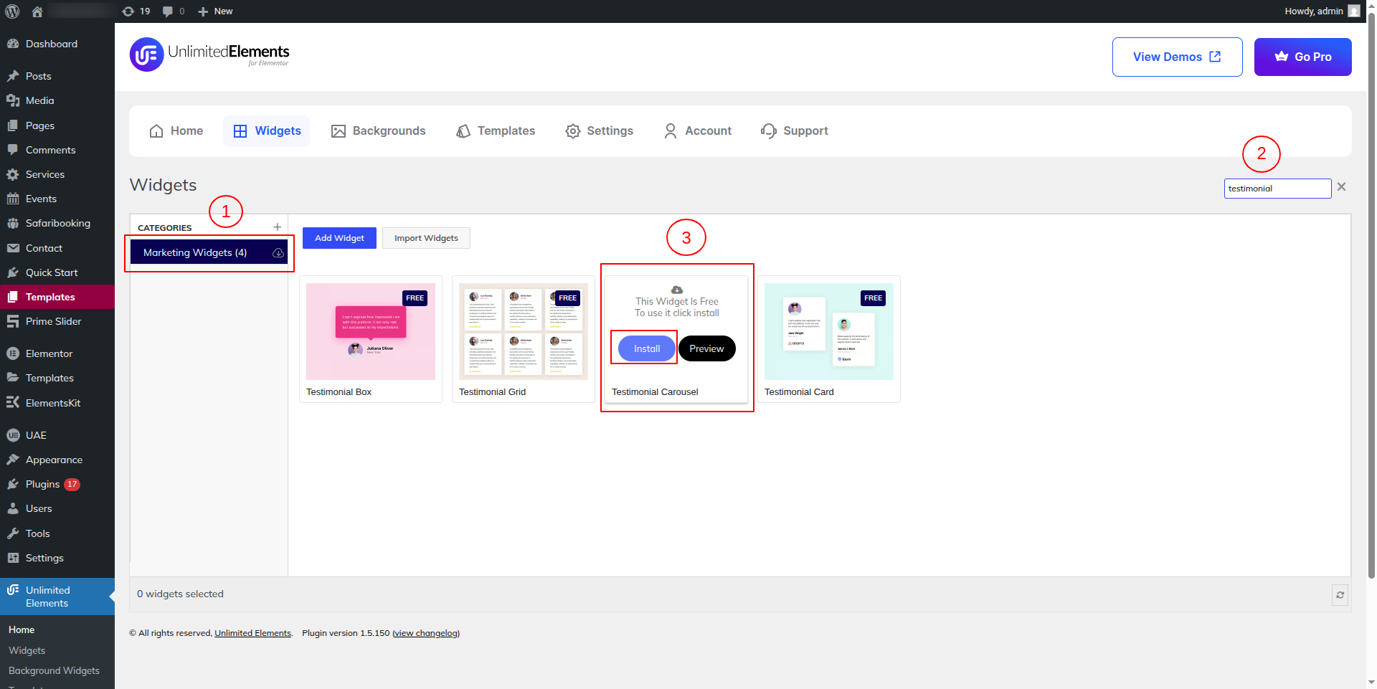1377x689 pixels.
Task: Preview the Testimonial Carousel widget
Action: pos(706,349)
